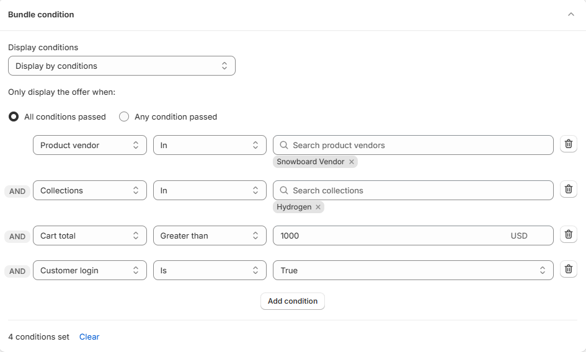The image size is (586, 352).
Task: Remove the Hydrogen collection tag
Action: 318,207
